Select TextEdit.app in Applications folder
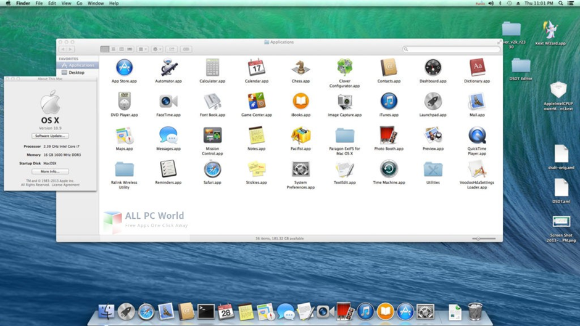This screenshot has width=580, height=326. [345, 169]
